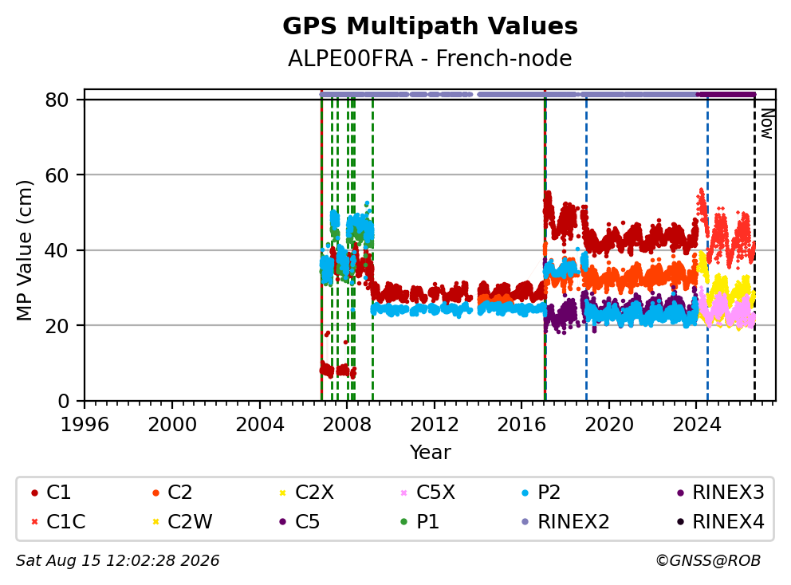This screenshot has width=791, height=585.
Task: Click the 0 y-axis tick label
Action: point(64,402)
